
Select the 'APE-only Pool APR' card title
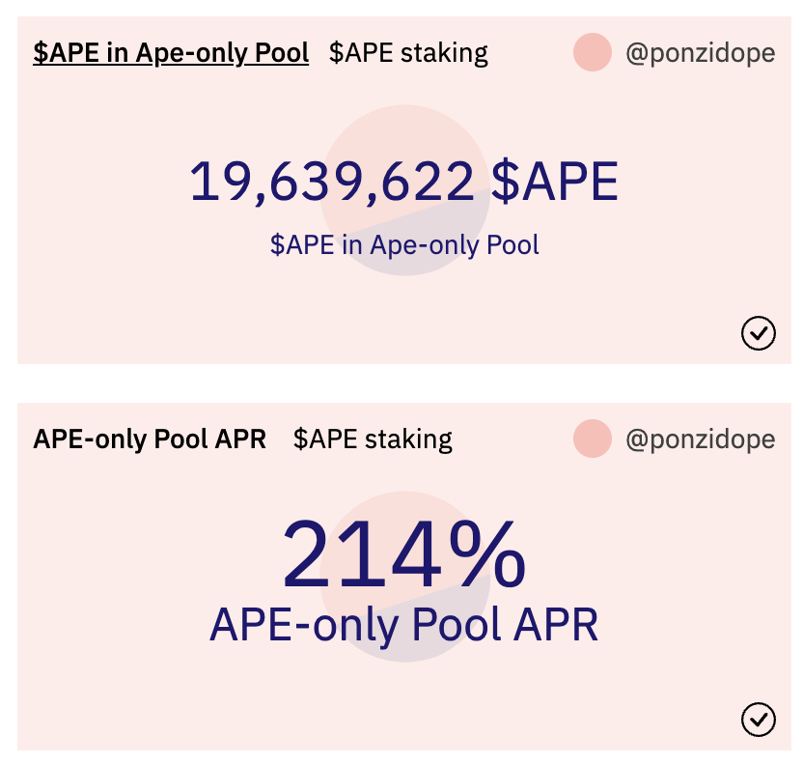[x=150, y=439]
